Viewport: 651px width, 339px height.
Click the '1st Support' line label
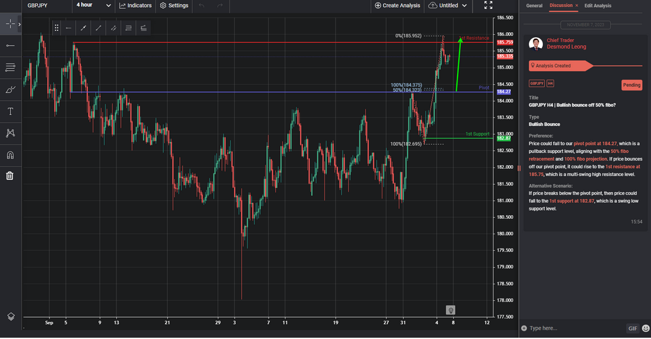coord(477,134)
